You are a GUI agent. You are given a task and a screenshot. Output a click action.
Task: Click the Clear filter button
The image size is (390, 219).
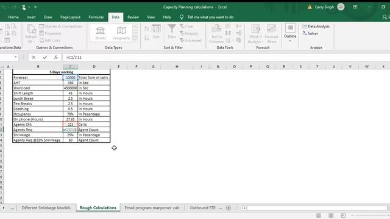186,26
